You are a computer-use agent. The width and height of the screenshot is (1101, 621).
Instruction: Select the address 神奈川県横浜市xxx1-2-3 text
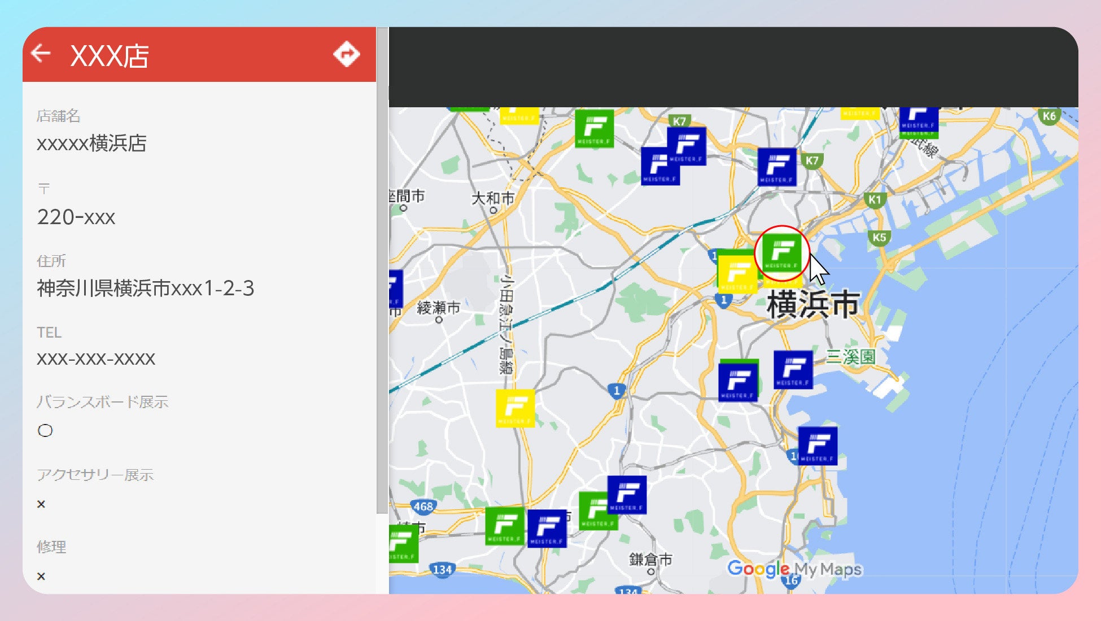click(146, 288)
